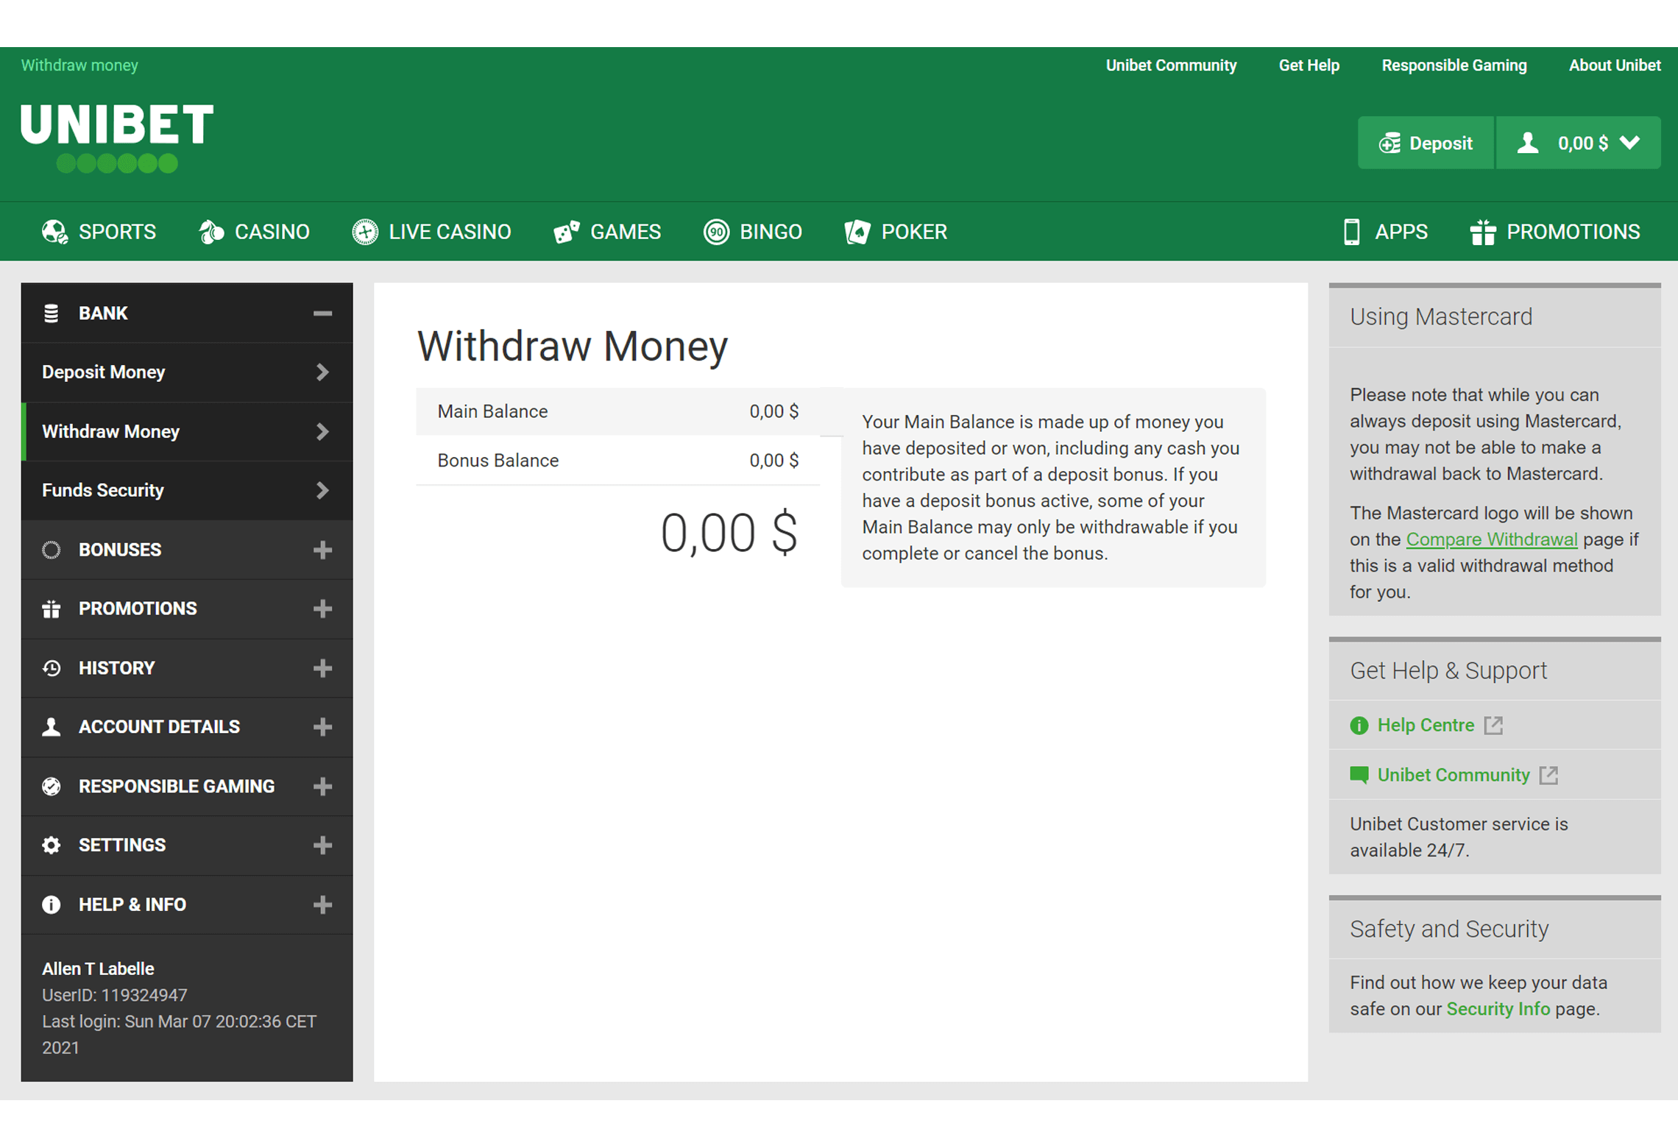Go to the SPORTS tab

[x=99, y=232]
